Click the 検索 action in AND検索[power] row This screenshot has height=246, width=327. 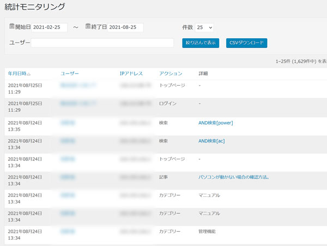163,123
